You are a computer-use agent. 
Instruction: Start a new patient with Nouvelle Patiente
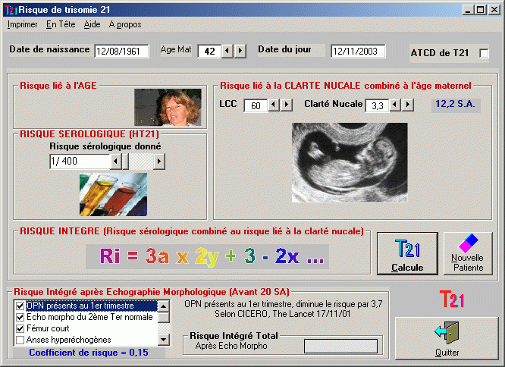click(x=468, y=253)
